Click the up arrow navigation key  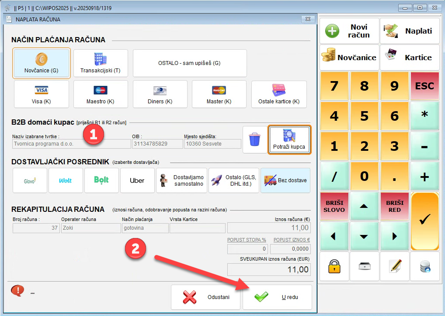(x=365, y=206)
